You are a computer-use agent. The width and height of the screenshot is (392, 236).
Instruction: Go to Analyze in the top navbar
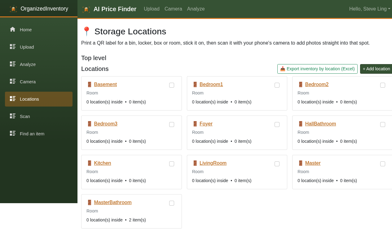click(196, 9)
